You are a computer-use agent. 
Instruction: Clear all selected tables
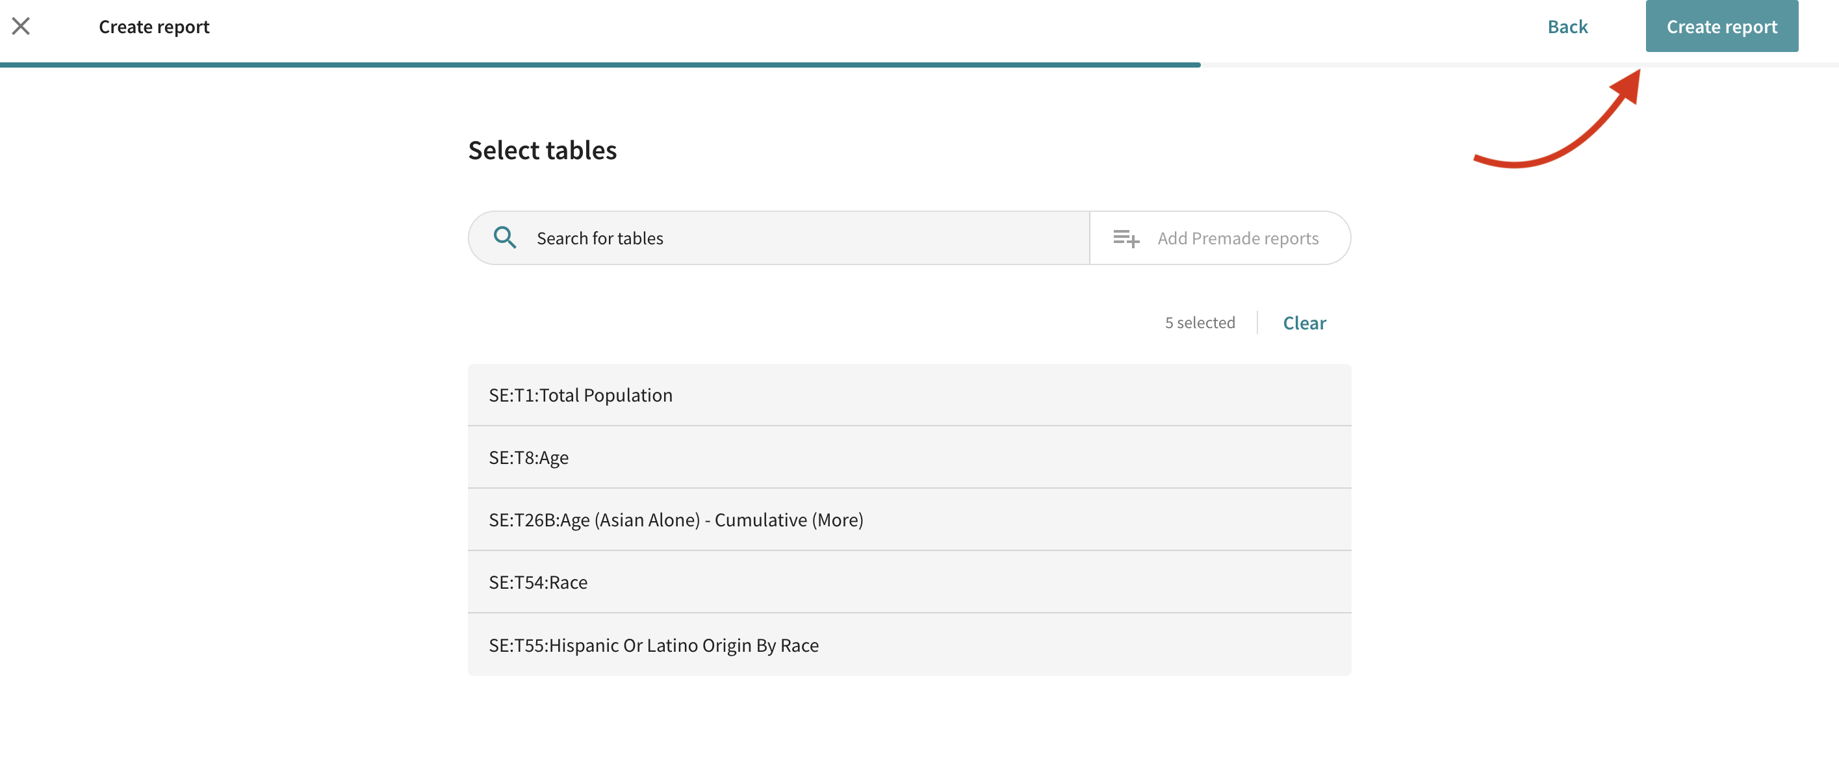1304,323
